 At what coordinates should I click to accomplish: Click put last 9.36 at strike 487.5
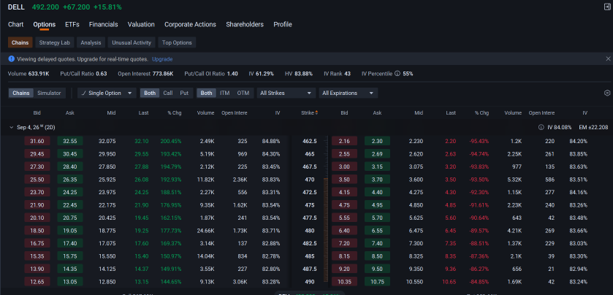click(450, 269)
